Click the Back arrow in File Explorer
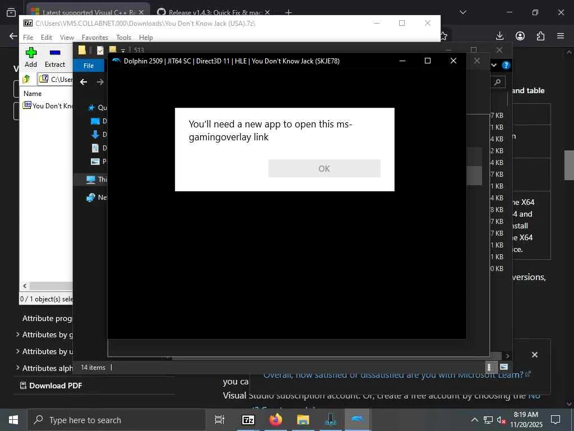This screenshot has width=574, height=431. [x=84, y=82]
